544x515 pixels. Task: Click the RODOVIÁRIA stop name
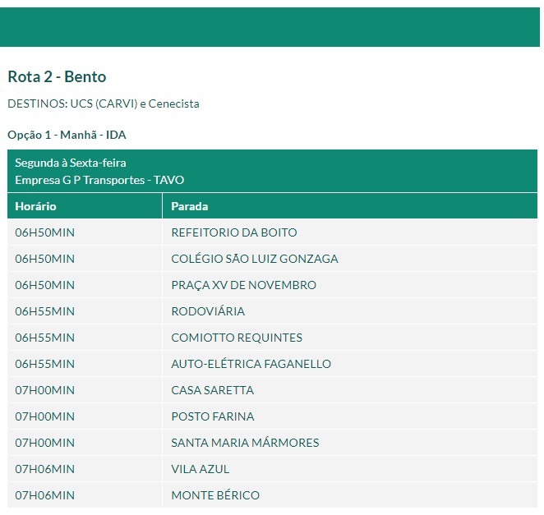(208, 311)
